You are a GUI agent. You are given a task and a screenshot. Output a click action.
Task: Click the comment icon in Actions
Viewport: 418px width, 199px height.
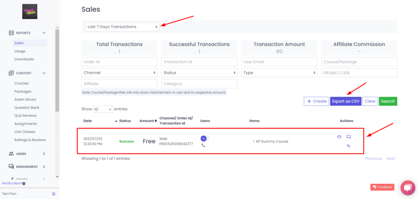[x=349, y=137]
